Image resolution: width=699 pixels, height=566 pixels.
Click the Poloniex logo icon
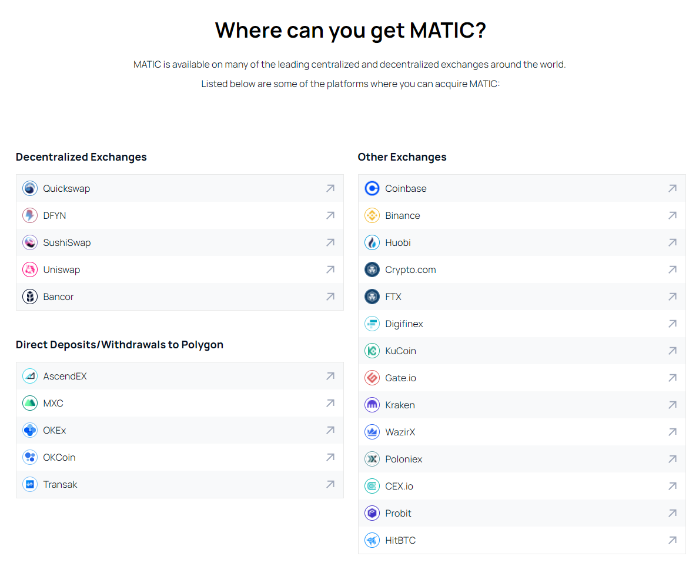[x=372, y=460]
